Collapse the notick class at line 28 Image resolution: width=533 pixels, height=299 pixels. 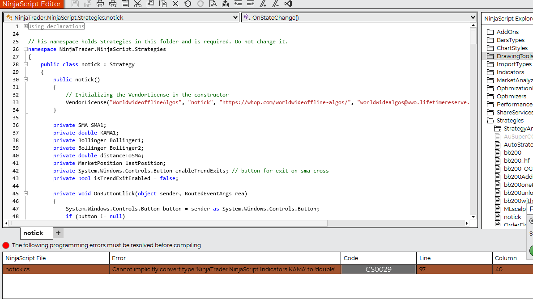tap(26, 64)
